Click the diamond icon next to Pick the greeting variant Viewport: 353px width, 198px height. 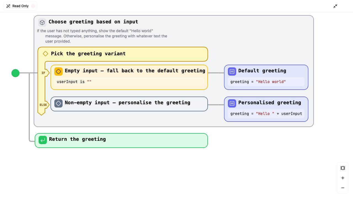46,54
